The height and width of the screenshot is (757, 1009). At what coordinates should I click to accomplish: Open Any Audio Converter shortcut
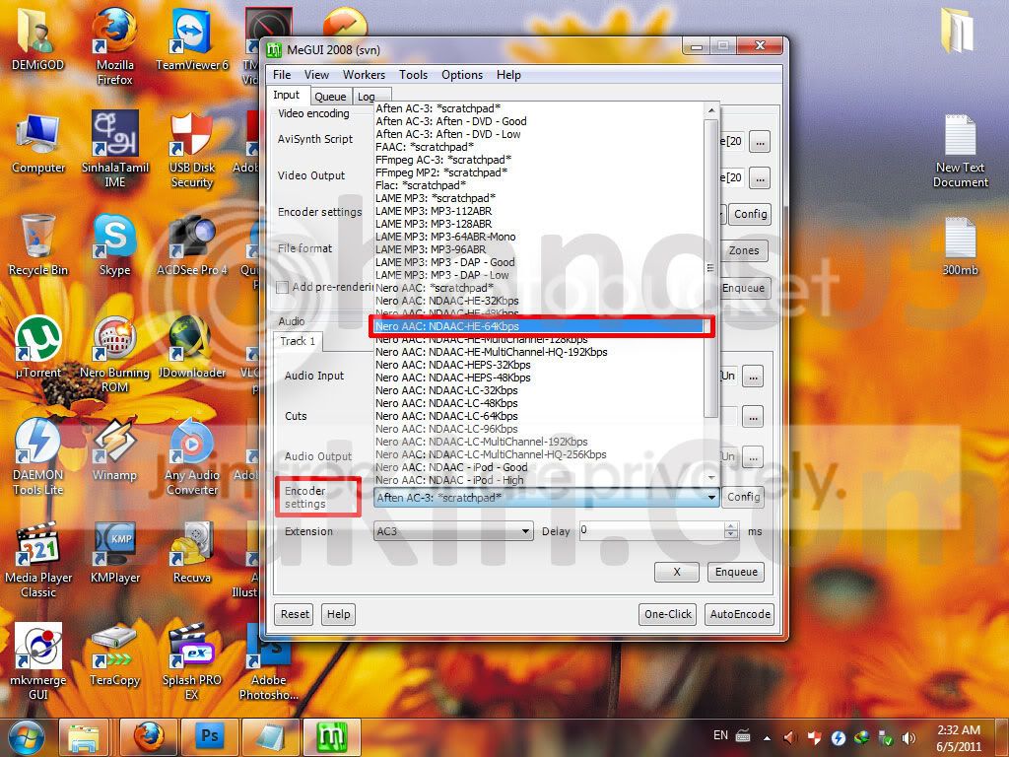(x=192, y=457)
